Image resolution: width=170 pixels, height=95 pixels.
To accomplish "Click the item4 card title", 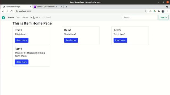I will pos(18,49).
